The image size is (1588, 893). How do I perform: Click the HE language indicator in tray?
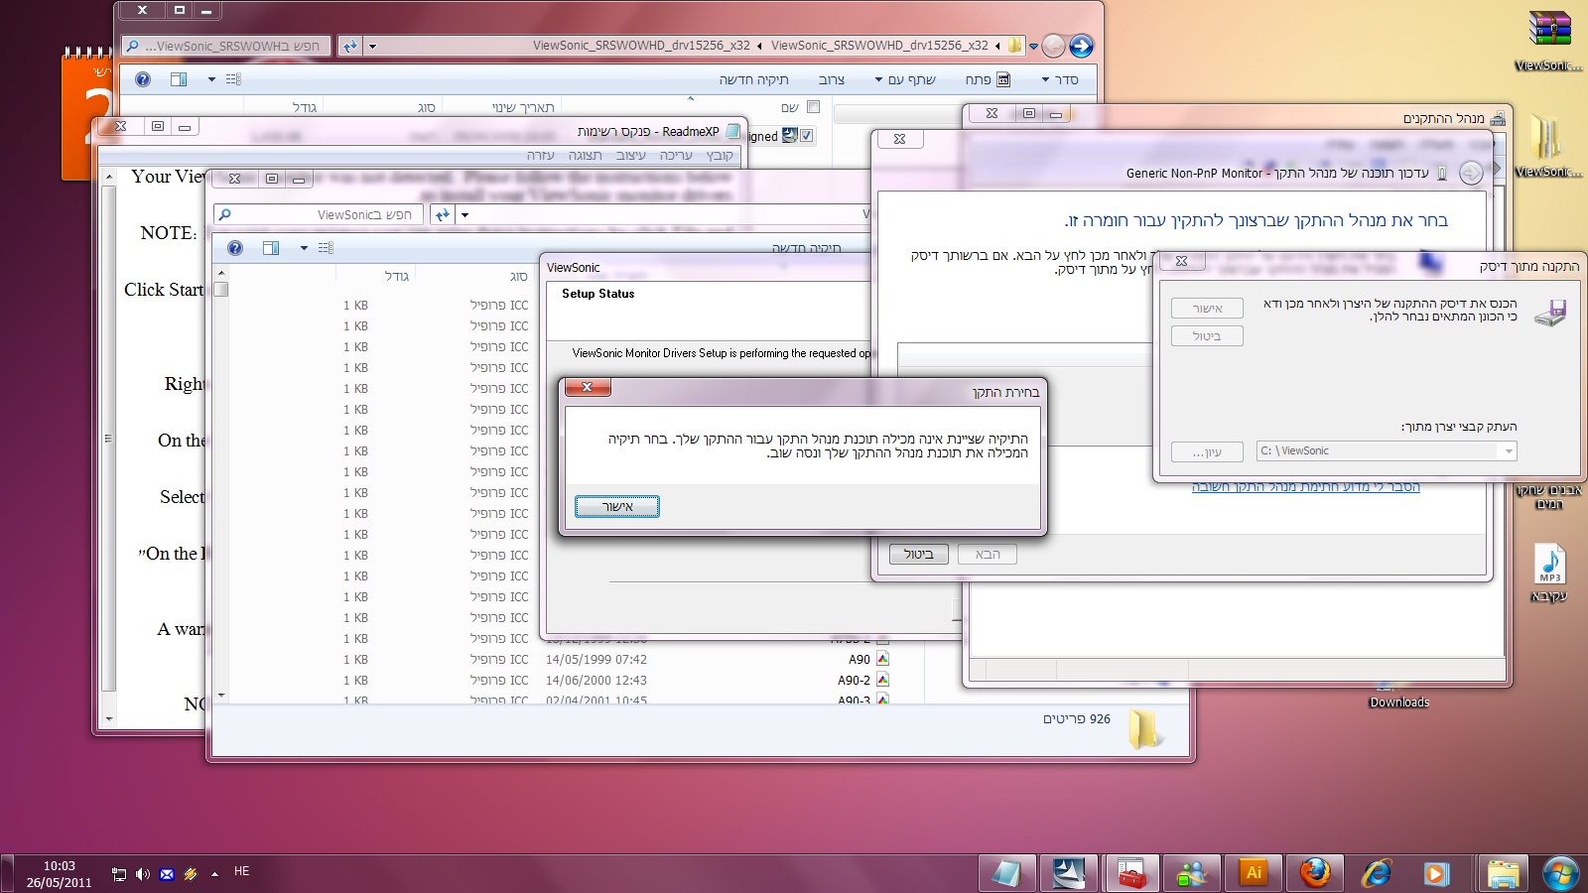242,871
